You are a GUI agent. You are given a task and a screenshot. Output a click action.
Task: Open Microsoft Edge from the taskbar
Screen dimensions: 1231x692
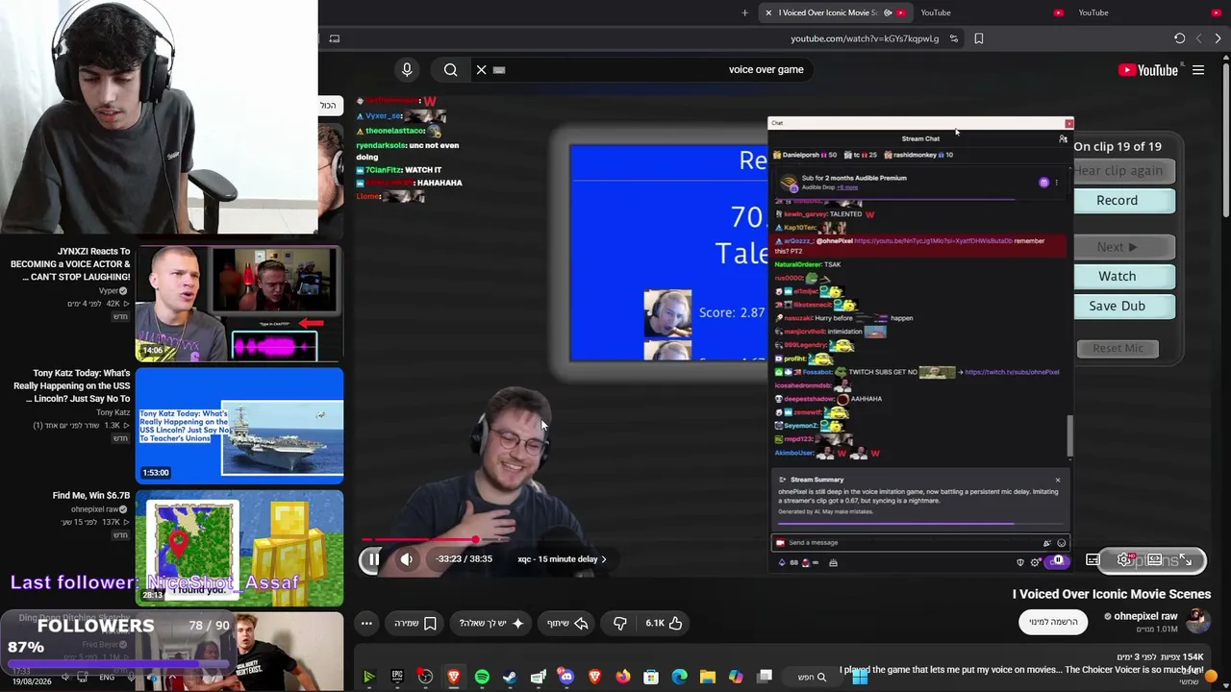[x=680, y=677]
